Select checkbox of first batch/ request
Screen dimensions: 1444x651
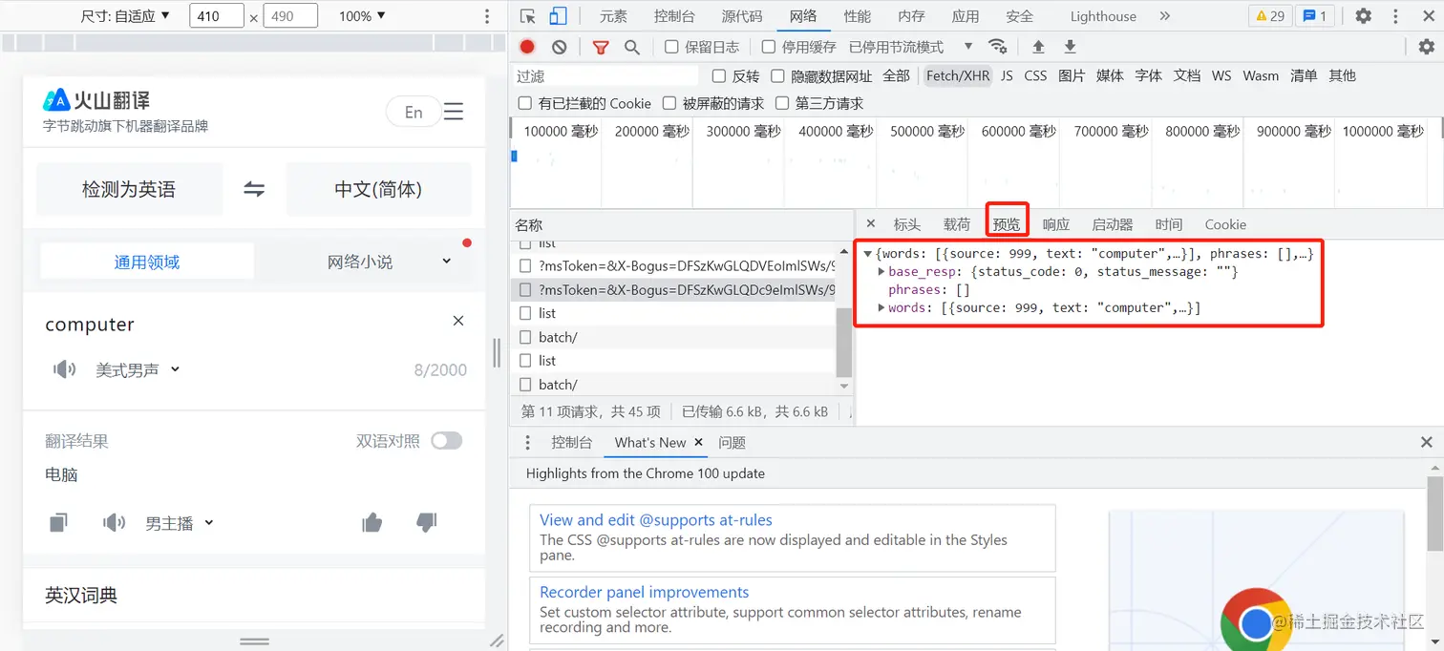click(525, 337)
